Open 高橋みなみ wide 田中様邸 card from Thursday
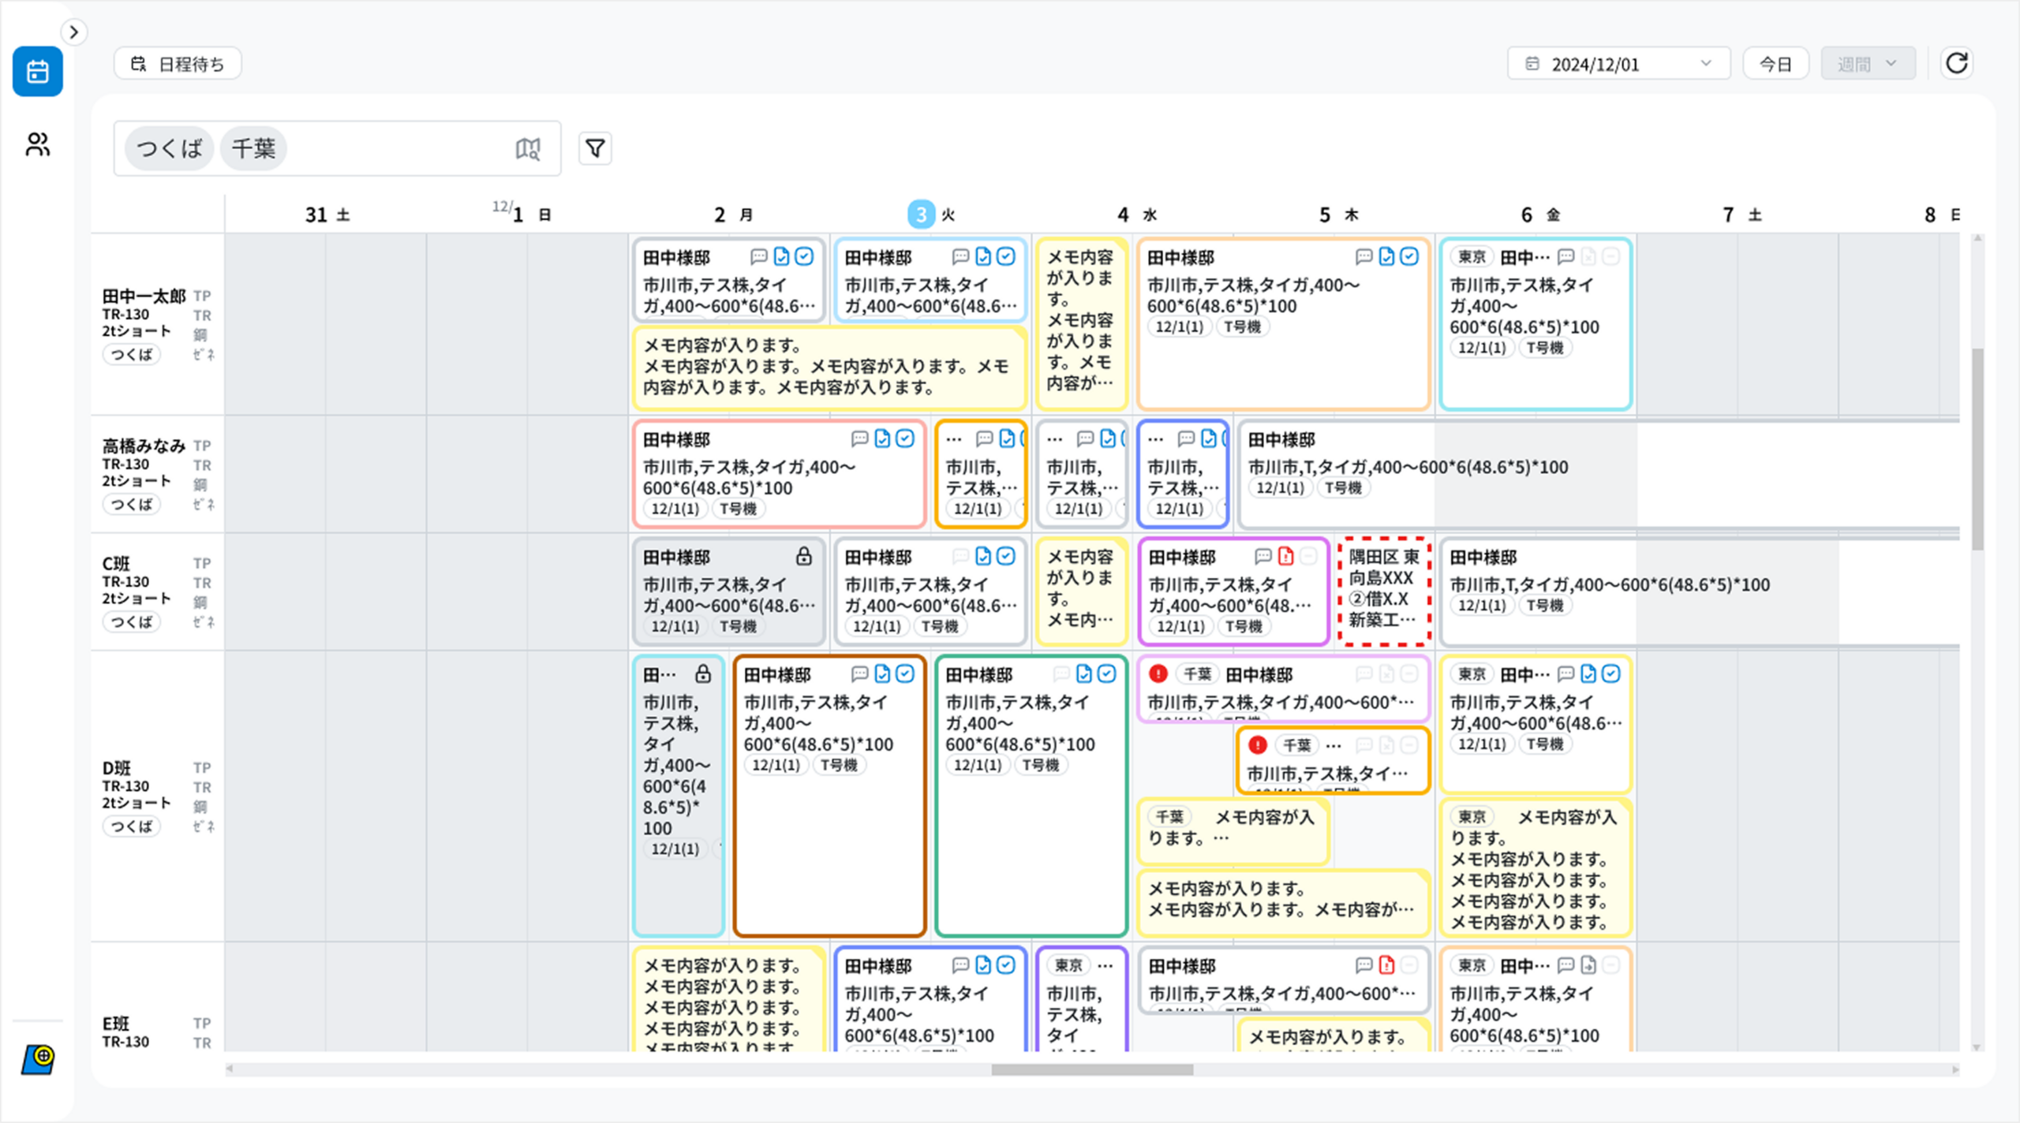 click(x=1598, y=474)
